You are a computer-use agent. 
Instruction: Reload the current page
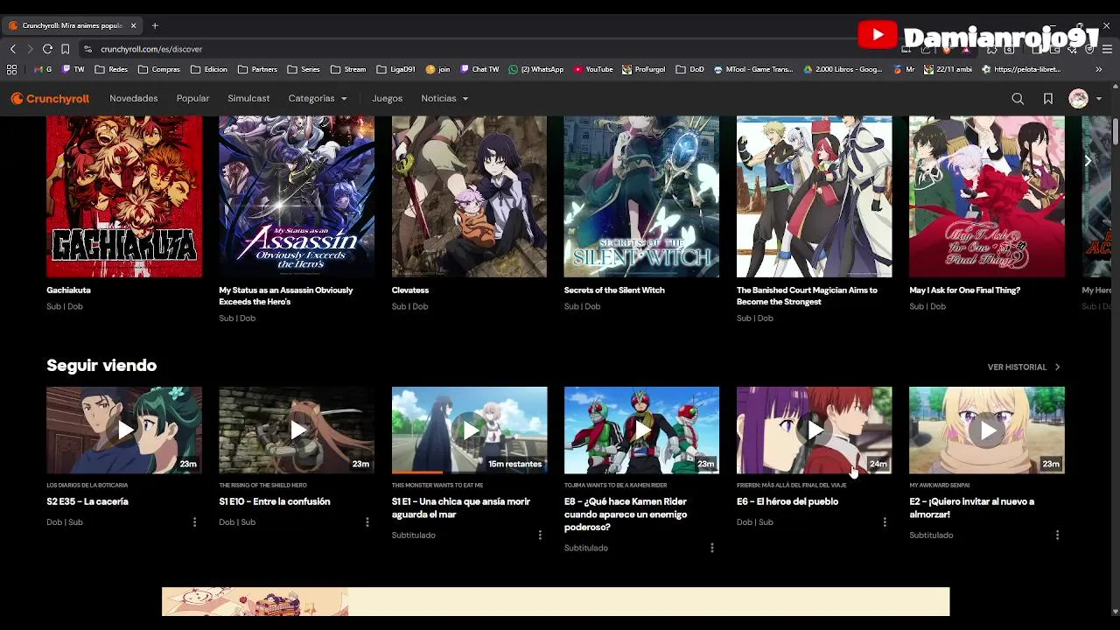[x=47, y=49]
